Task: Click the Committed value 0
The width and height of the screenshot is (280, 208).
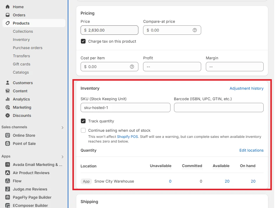Action: (x=201, y=181)
